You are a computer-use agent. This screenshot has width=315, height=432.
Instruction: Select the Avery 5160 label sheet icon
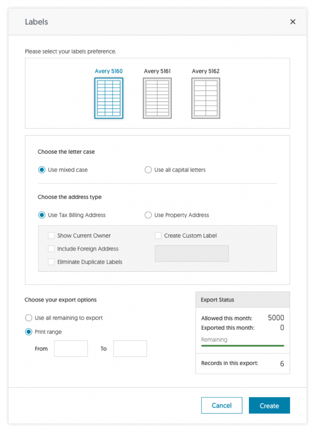coord(109,98)
